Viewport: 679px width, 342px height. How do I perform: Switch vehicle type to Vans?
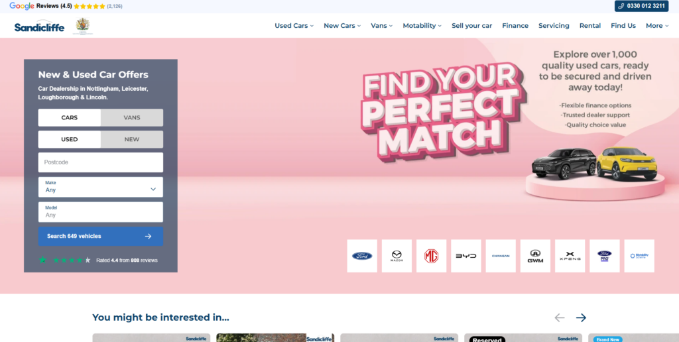132,117
